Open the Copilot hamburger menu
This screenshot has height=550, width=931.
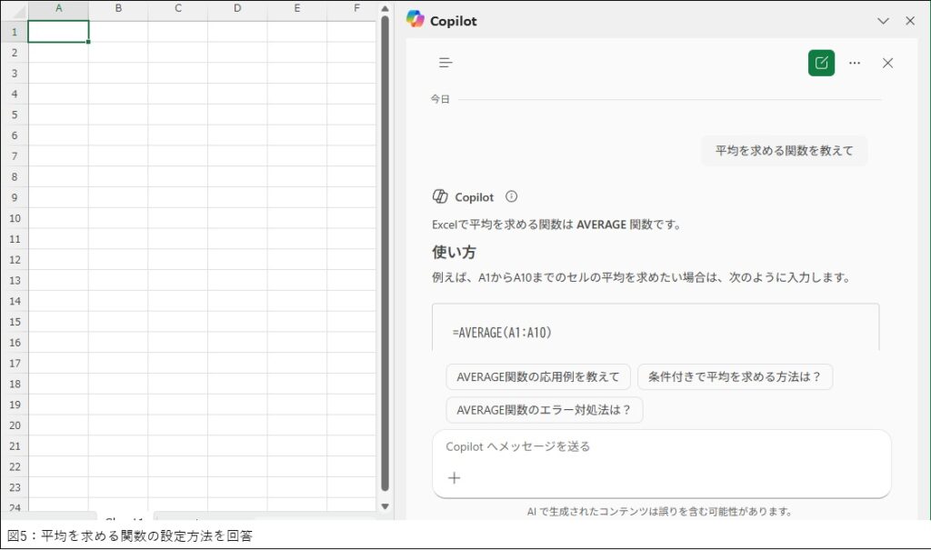point(445,63)
